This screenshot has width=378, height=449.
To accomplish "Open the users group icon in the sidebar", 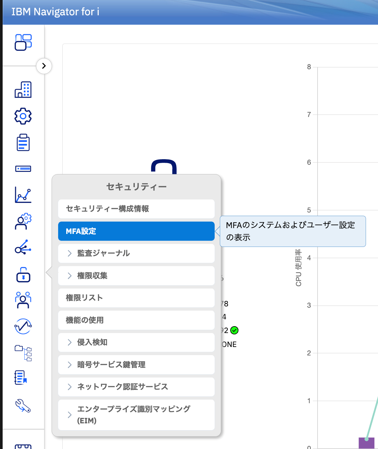I will pos(23,300).
